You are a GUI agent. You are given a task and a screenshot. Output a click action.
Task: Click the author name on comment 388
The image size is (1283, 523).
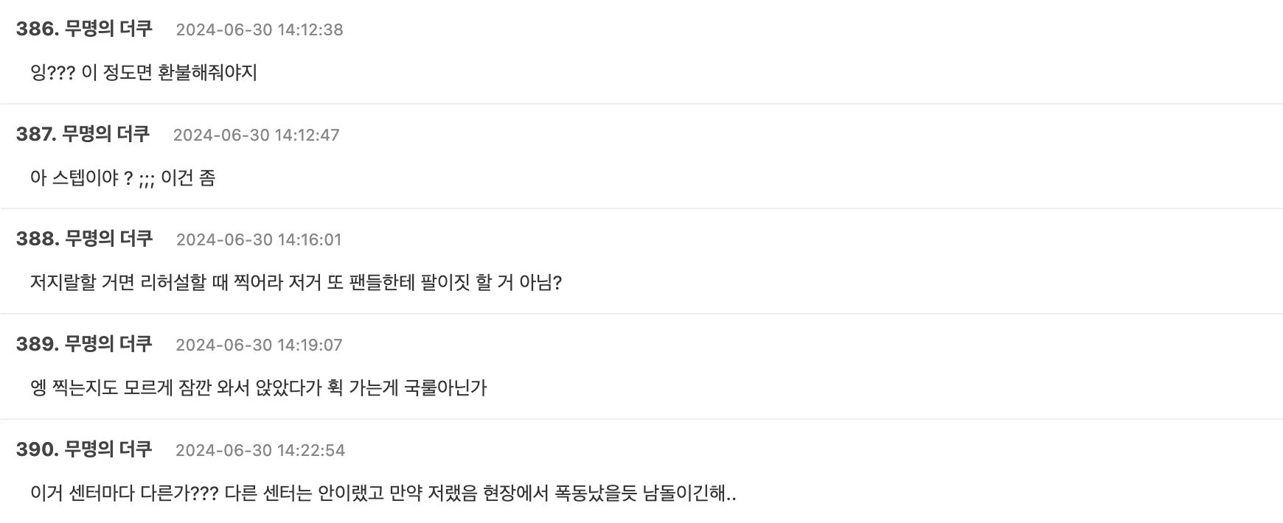pos(108,239)
